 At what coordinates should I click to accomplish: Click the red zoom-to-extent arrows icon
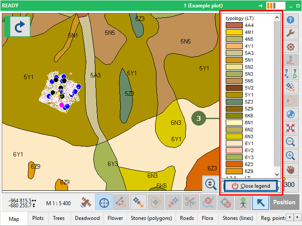coord(291,128)
